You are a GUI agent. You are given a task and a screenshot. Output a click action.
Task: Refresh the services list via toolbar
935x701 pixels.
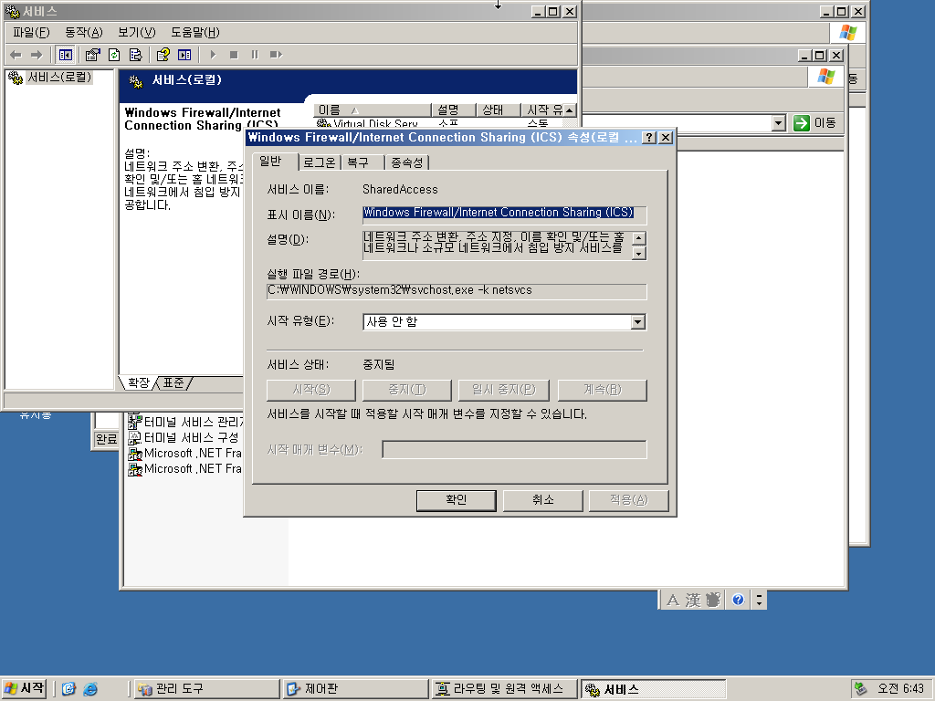coord(114,55)
